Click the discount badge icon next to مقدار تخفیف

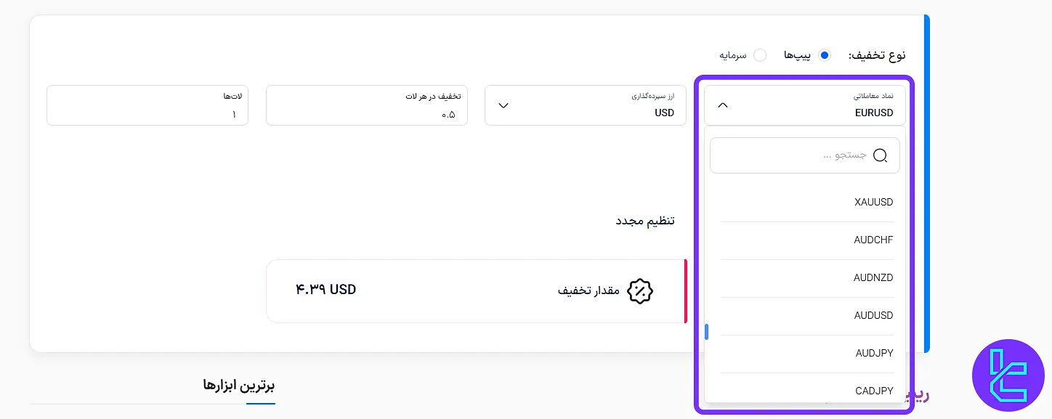pyautogui.click(x=640, y=291)
